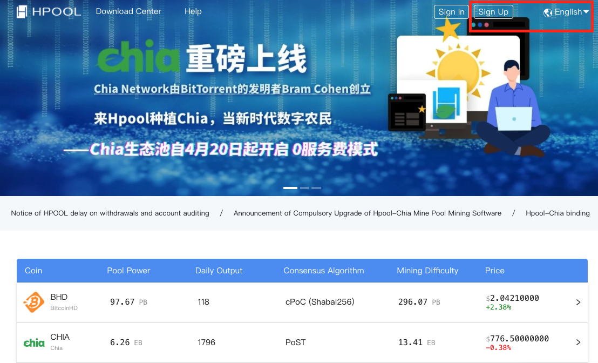598x363 pixels.
Task: Click the BitcoinHD coin icon
Action: click(x=33, y=302)
